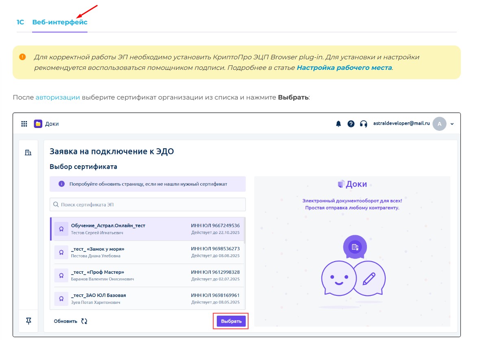Open support headset icon
The width and height of the screenshot is (482, 340).
364,123
